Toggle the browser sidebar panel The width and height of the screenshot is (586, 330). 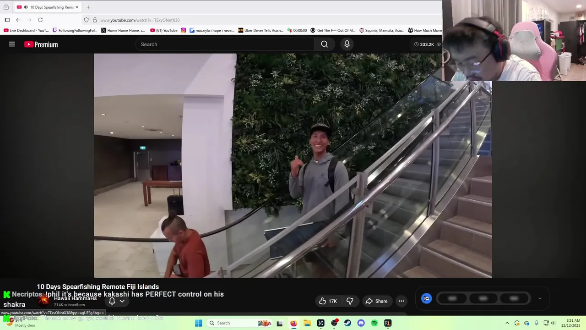[x=7, y=20]
